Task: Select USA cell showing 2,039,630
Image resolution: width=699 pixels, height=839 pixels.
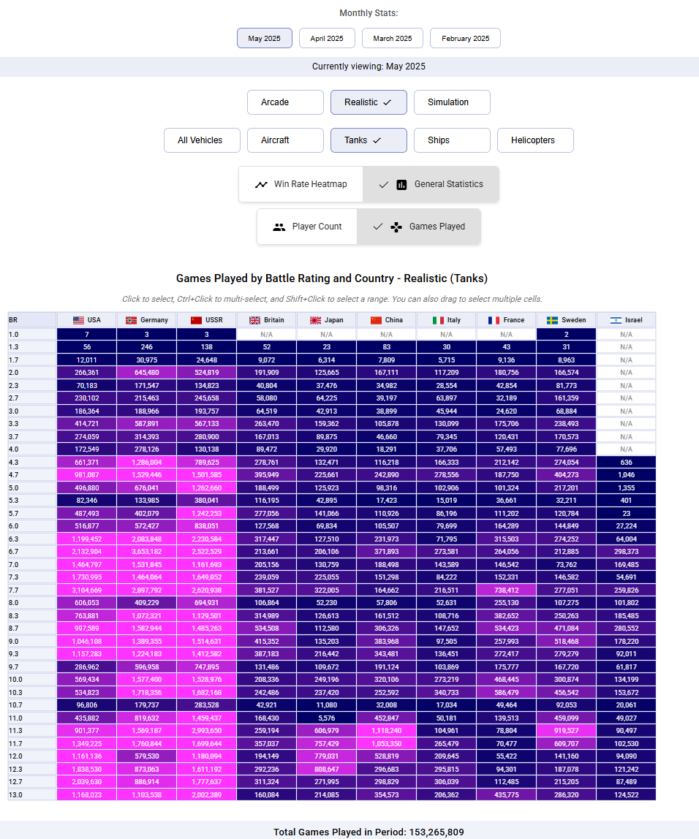Action: point(87,782)
